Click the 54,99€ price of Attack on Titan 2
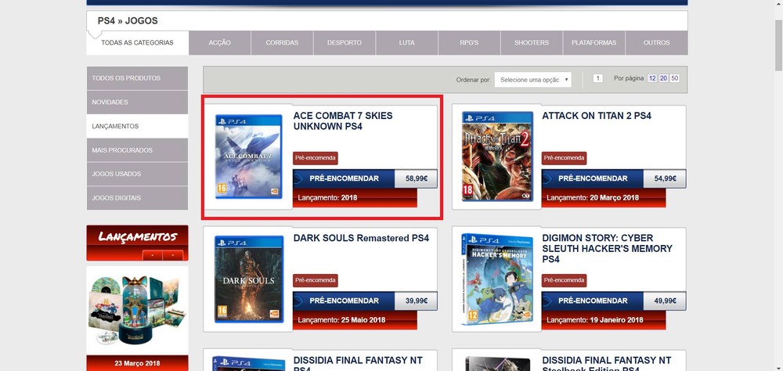 point(665,178)
